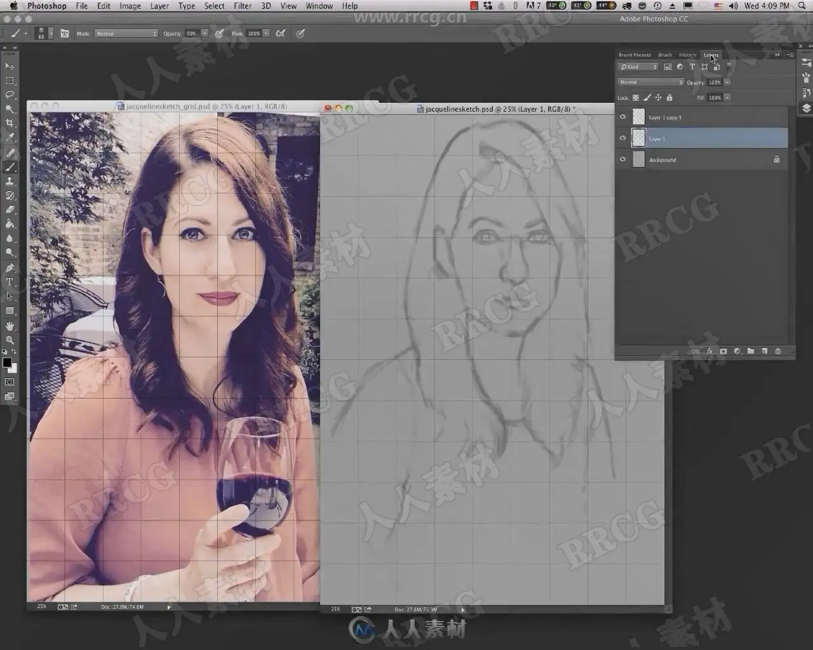Open the brush Mode dropdown
Image resolution: width=813 pixels, height=650 pixels.
126,33
